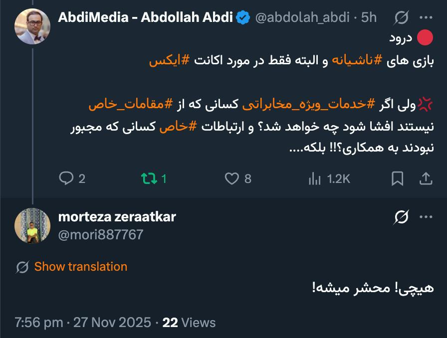Click the 7:56 pm timestamp link

point(39,323)
